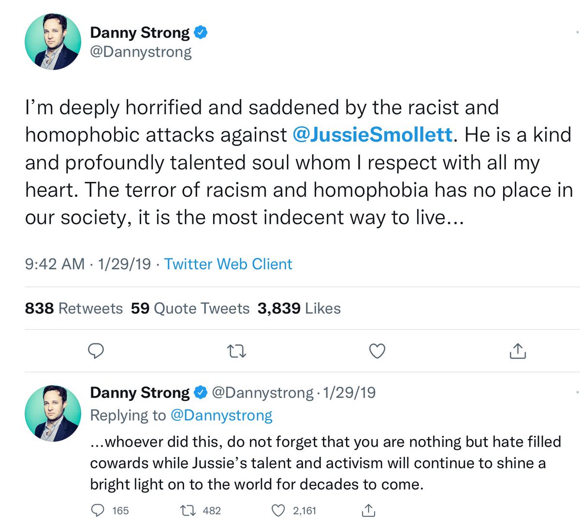Click the reply icon showing 165 replies
This screenshot has height=529, width=580.
98,510
